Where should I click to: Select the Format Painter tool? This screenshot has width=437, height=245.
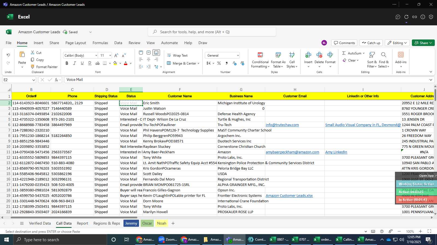44,67
